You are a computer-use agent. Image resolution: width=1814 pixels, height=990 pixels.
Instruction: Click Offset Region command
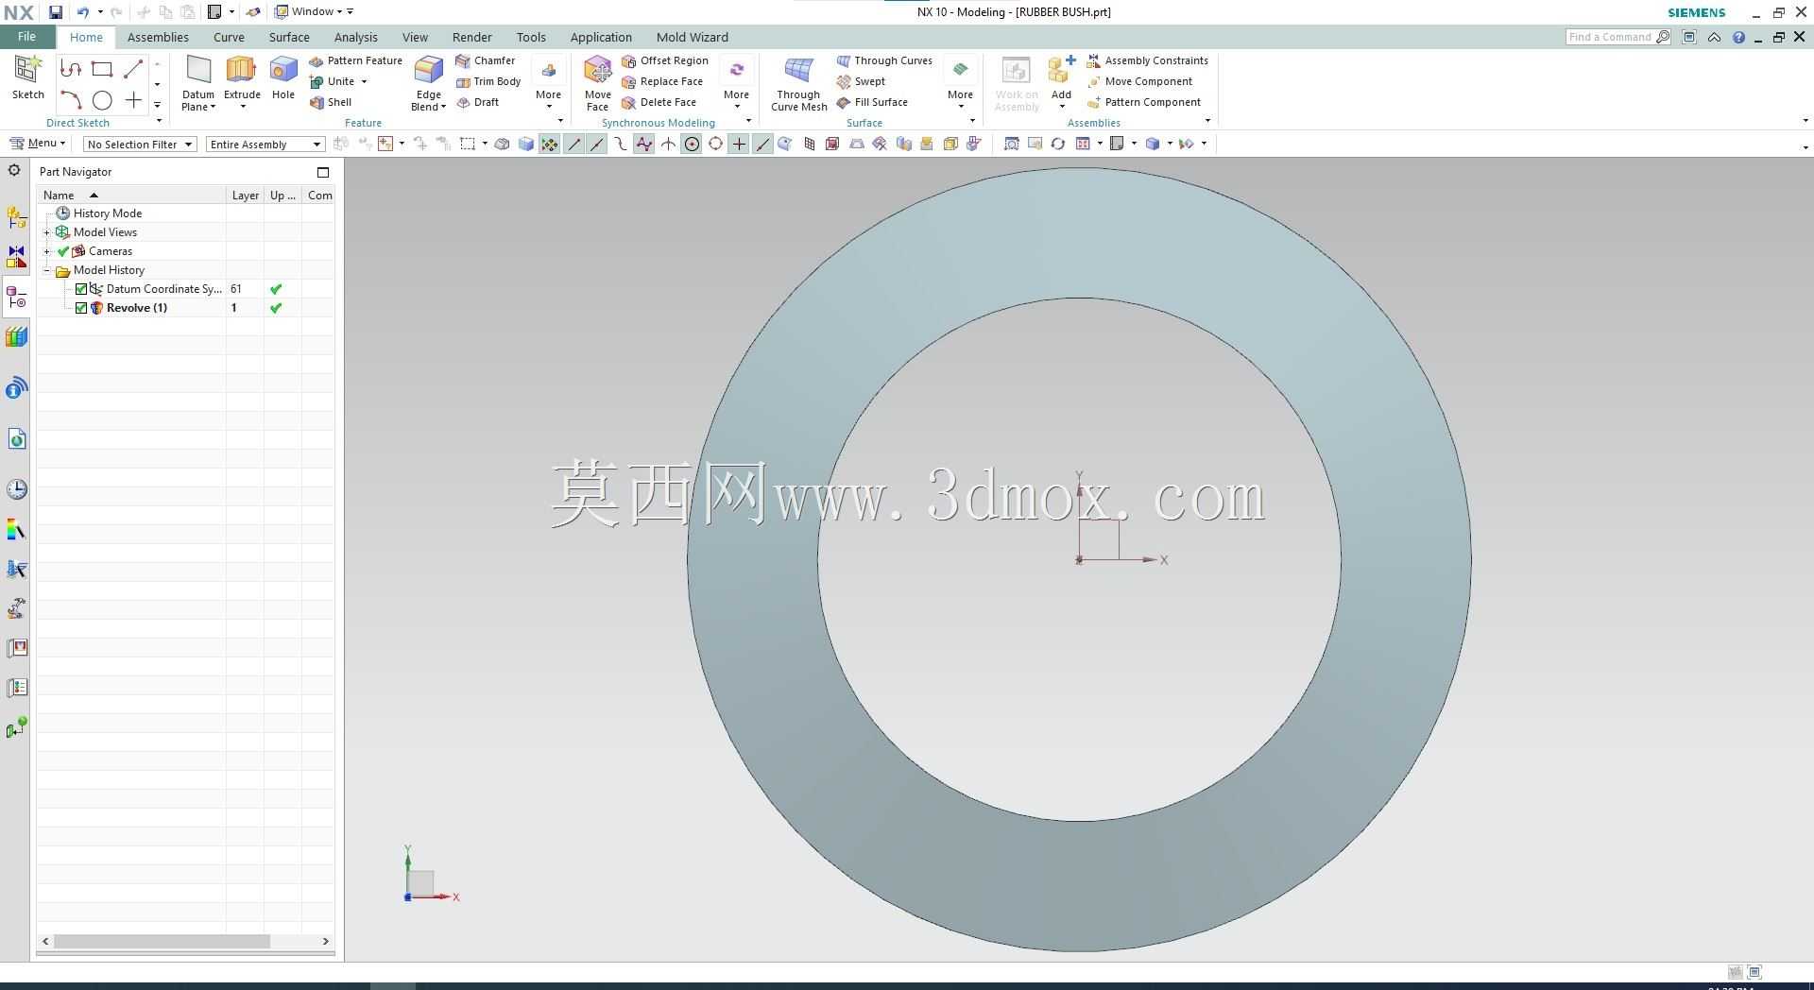click(x=665, y=60)
